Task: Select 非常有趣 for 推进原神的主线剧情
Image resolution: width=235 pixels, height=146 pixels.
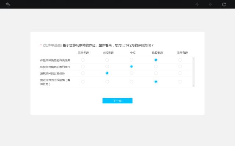Action: pos(180,82)
